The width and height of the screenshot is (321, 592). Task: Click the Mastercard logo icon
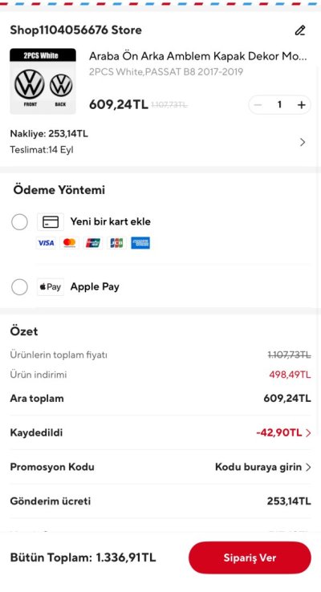pos(70,243)
